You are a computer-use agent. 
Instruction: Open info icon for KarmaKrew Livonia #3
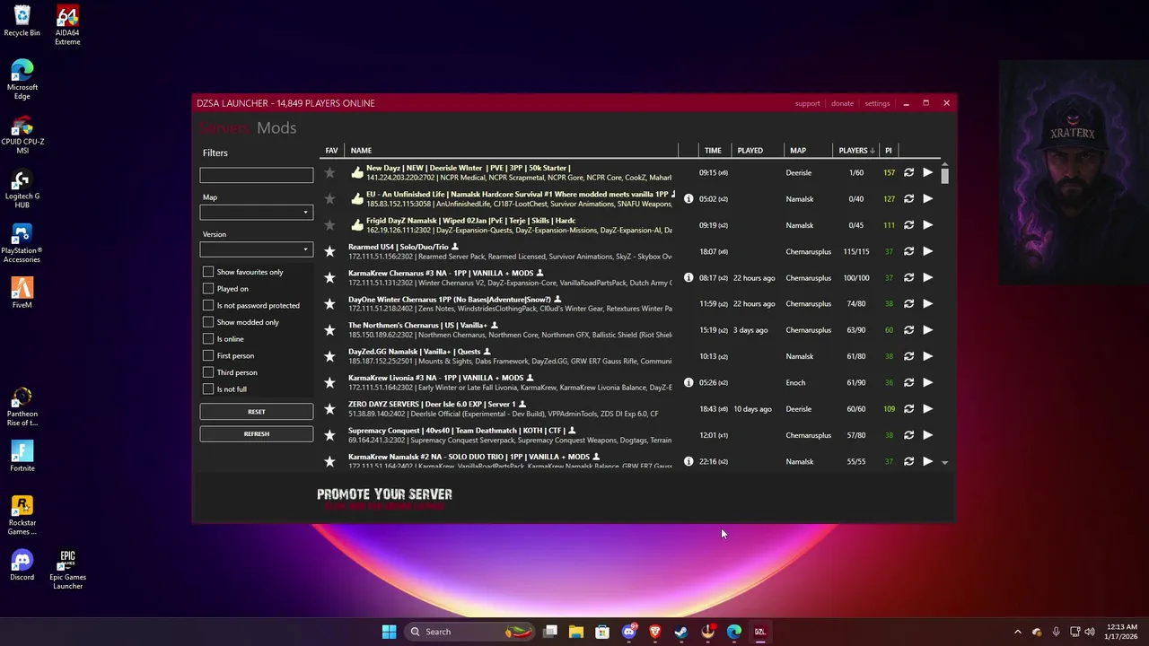(x=689, y=382)
